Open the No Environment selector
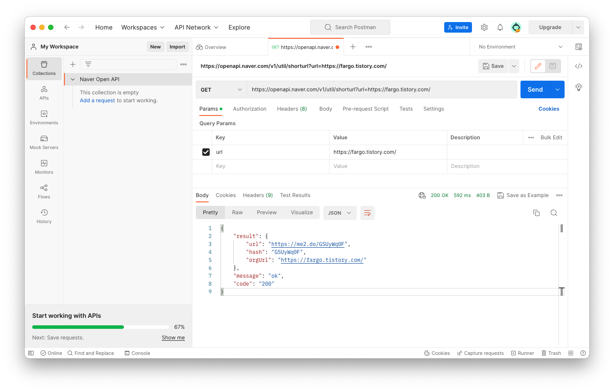Image resolution: width=614 pixels, height=391 pixels. [x=520, y=47]
